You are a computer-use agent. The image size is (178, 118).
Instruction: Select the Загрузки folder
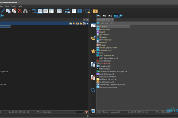tap(103, 37)
